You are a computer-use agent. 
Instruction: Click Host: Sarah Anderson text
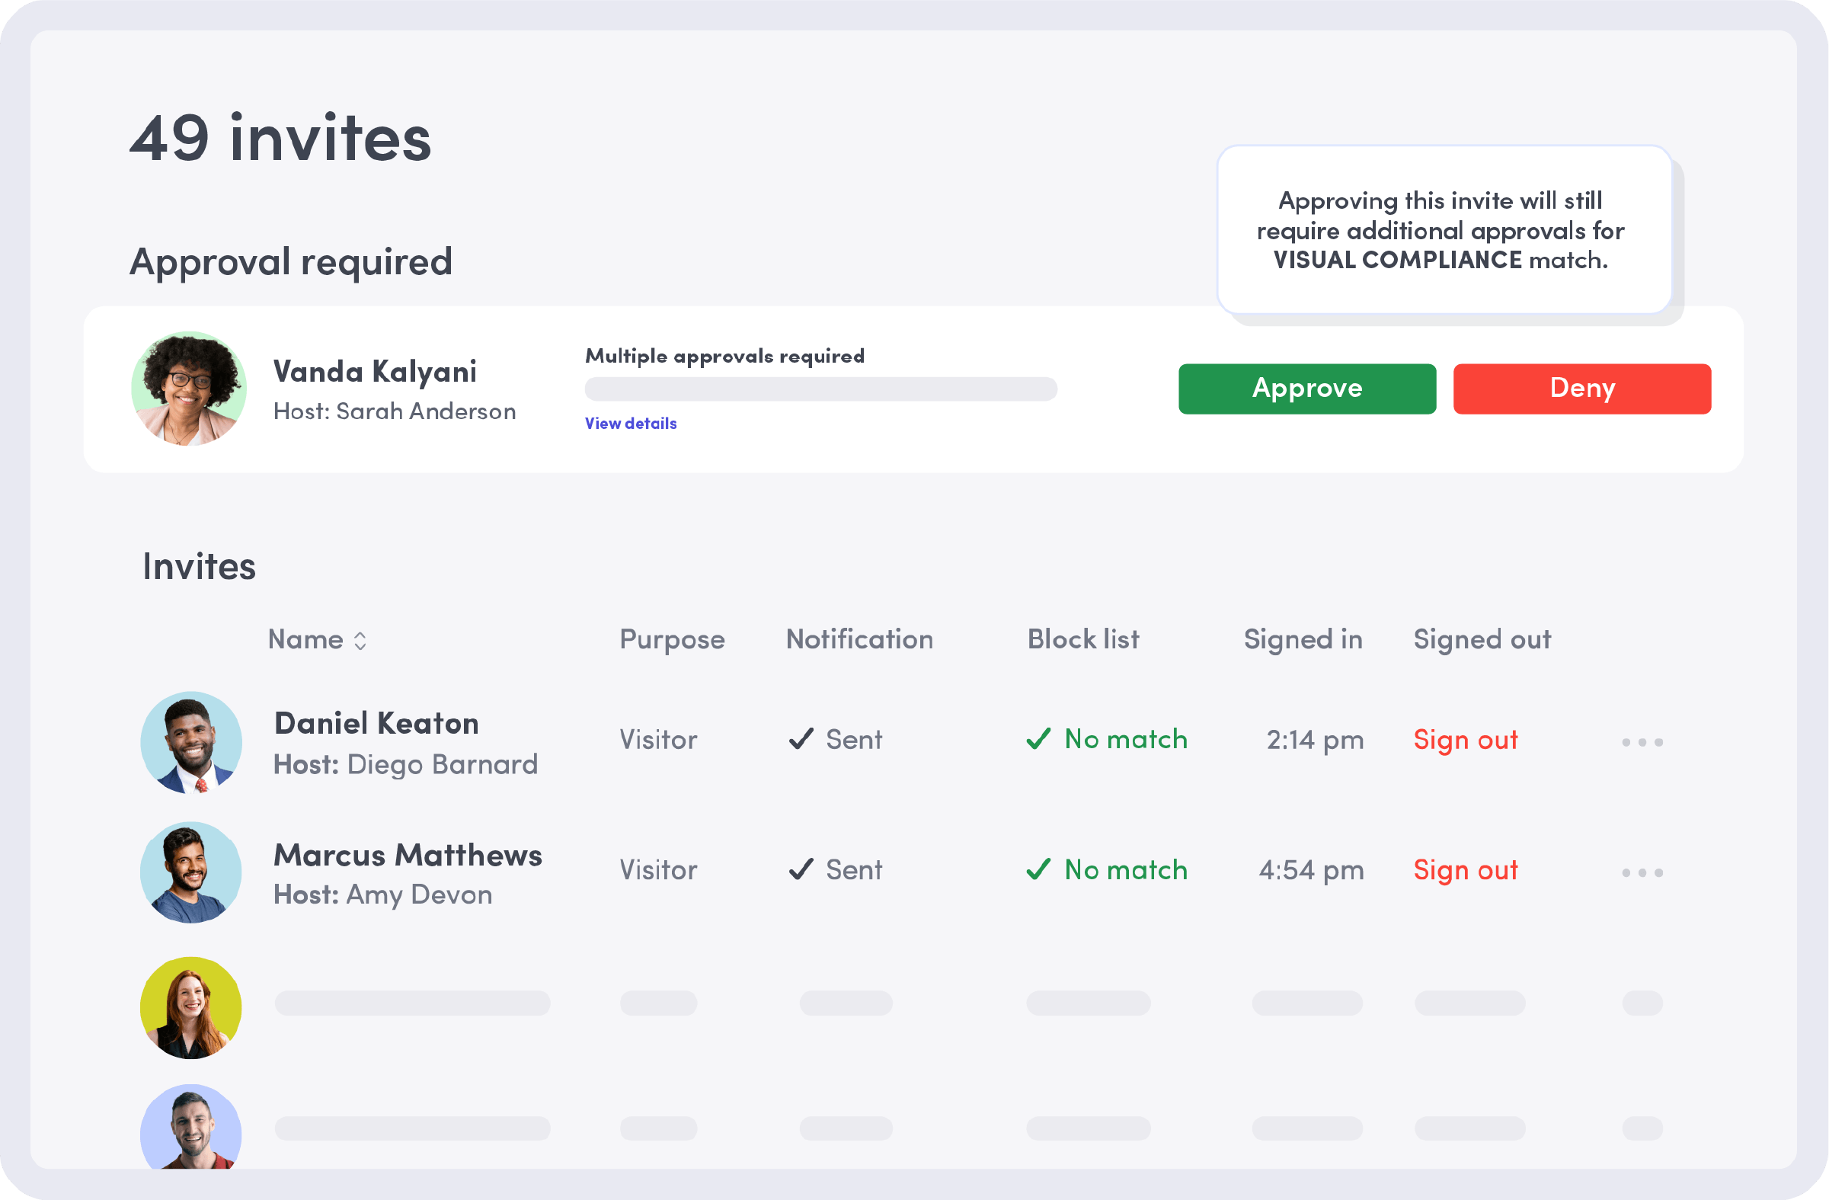[x=395, y=411]
